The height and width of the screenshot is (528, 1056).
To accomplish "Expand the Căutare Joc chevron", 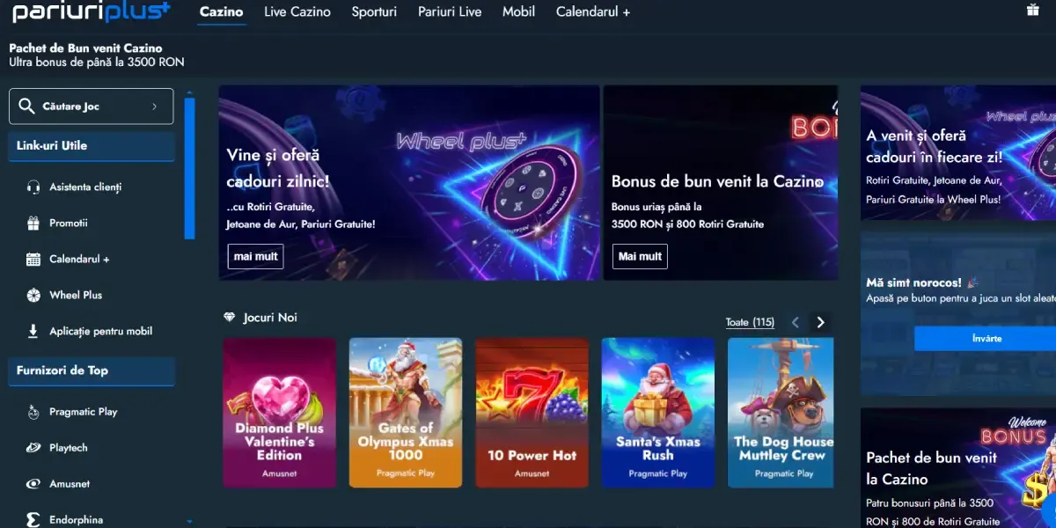I will tap(155, 106).
